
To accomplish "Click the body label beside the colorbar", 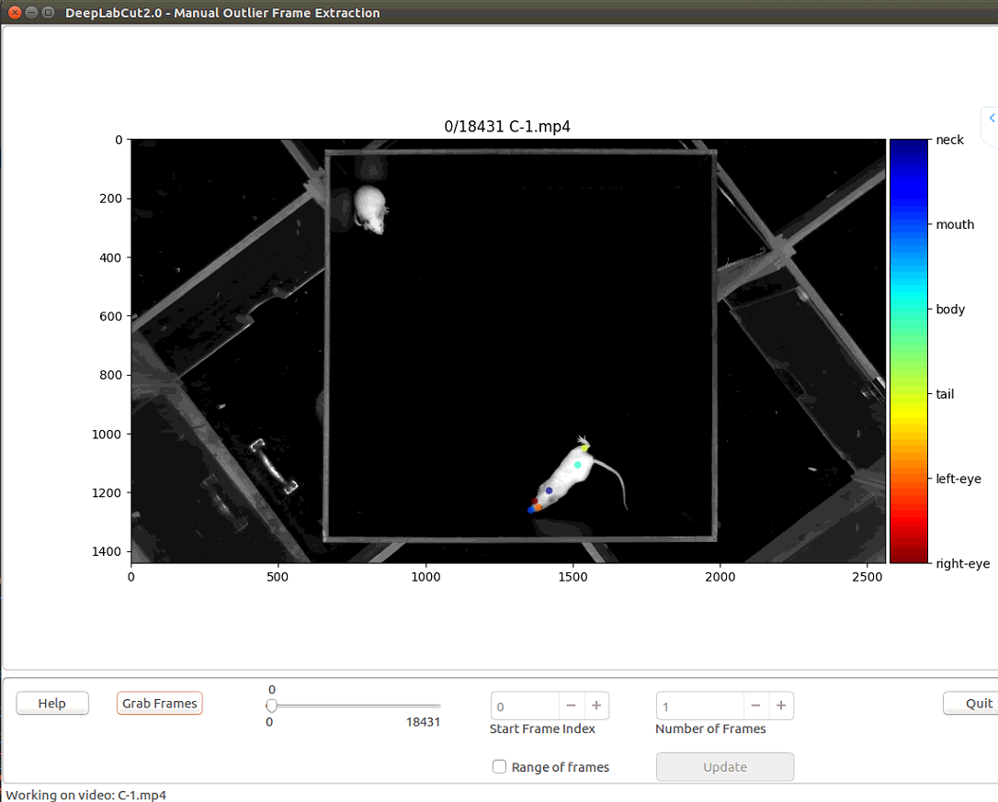I will [x=950, y=310].
